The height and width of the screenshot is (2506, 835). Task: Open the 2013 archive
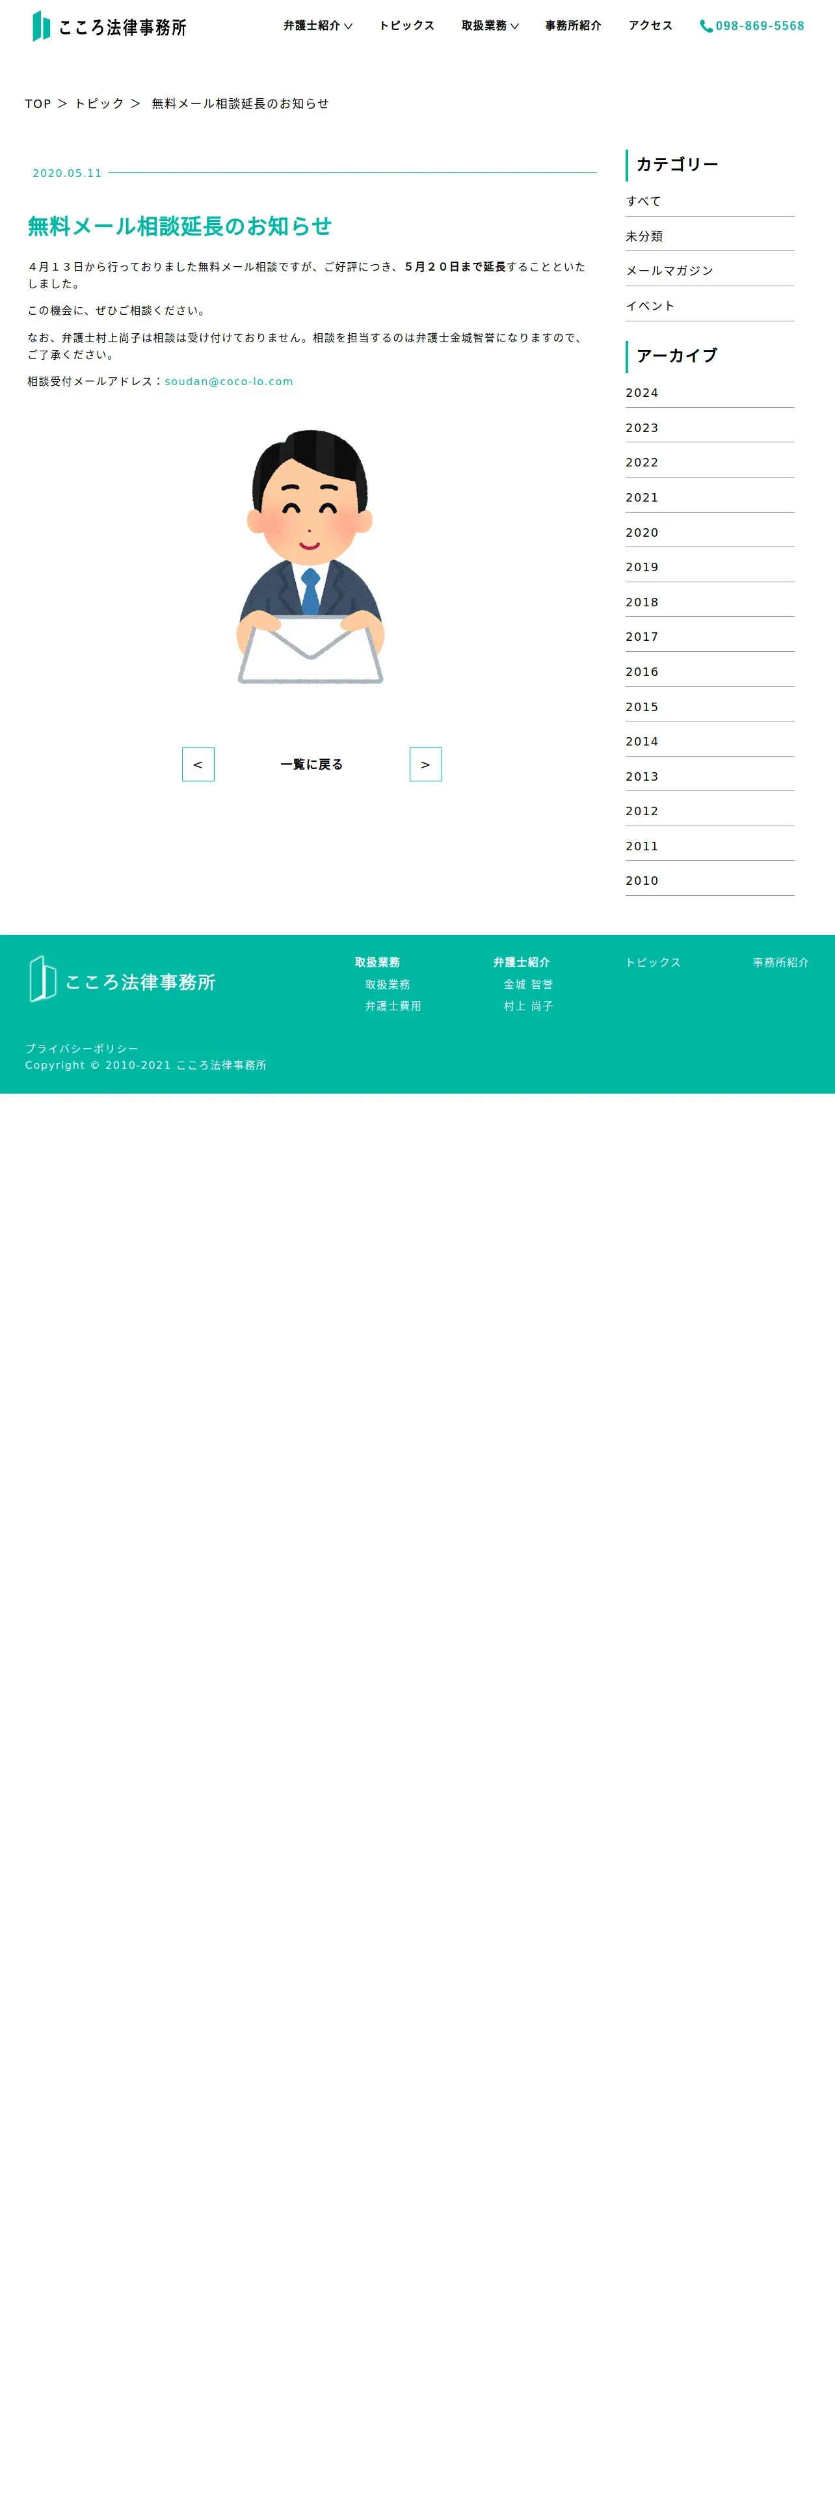[709, 776]
